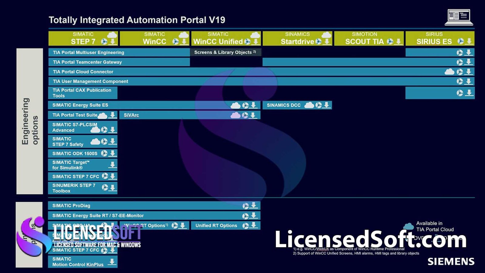Click the download arrow on S7-PLCSIM Advanced
This screenshot has height=273, width=485.
[112, 130]
